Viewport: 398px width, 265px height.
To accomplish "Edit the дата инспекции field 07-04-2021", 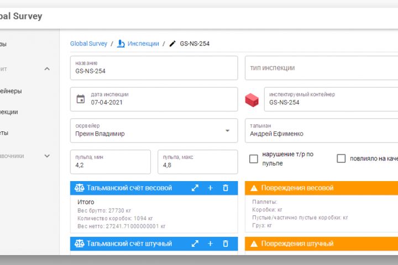I will 154,99.
